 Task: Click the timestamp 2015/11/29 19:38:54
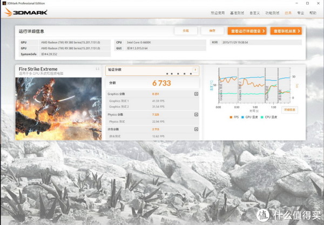[x=235, y=42]
